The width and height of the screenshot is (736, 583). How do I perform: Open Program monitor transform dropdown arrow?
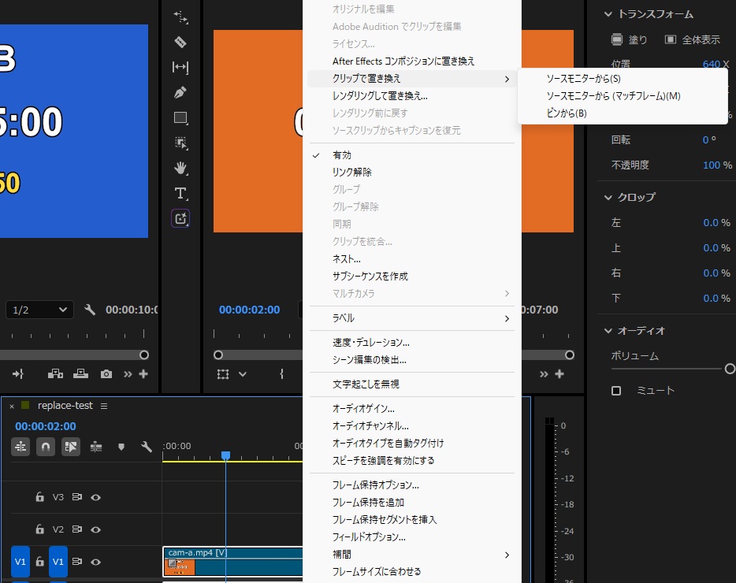pos(242,374)
